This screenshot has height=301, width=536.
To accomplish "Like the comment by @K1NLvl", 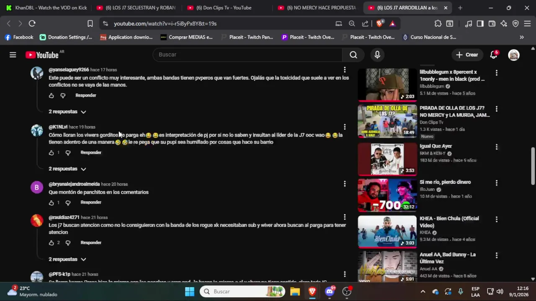I will pos(52,153).
